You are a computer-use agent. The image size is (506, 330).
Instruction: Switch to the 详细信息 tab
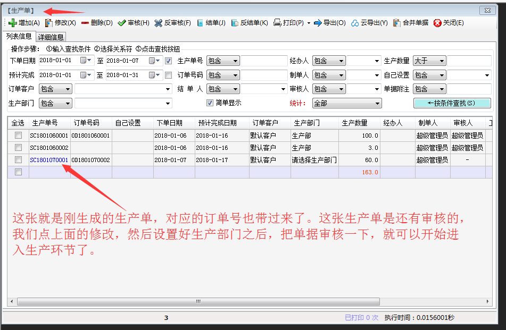pos(51,37)
